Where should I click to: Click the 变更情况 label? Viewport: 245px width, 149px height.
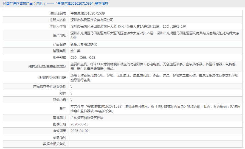pyautogui.click(x=60, y=137)
